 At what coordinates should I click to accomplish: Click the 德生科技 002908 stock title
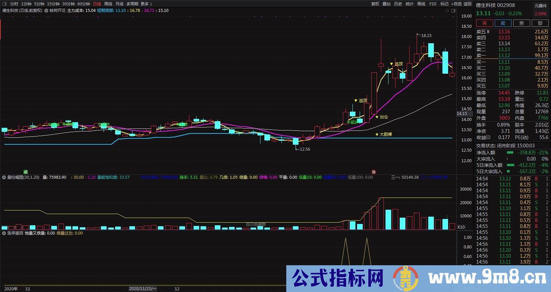495,5
